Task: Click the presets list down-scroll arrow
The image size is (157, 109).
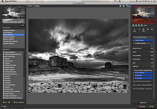Action: click(24, 98)
